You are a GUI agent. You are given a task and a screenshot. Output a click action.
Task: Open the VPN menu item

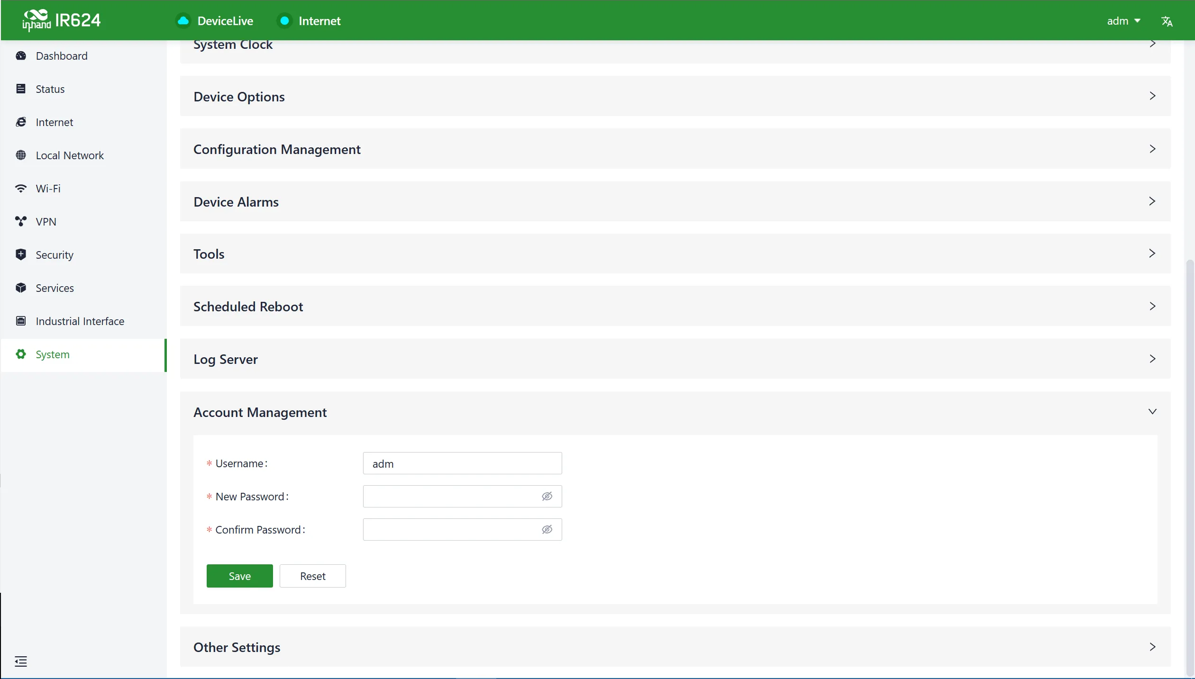[x=83, y=222]
